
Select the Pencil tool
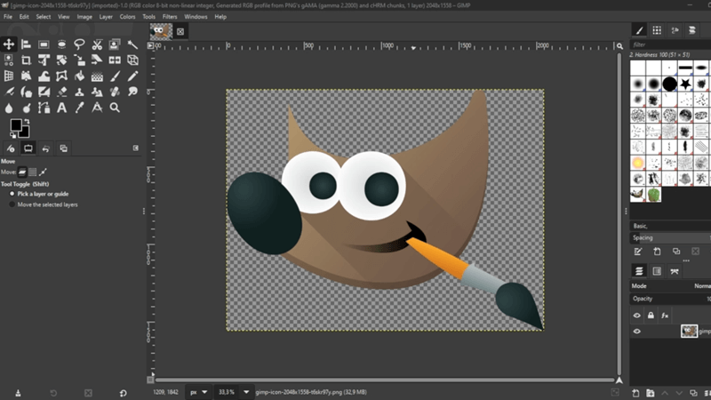(x=132, y=76)
